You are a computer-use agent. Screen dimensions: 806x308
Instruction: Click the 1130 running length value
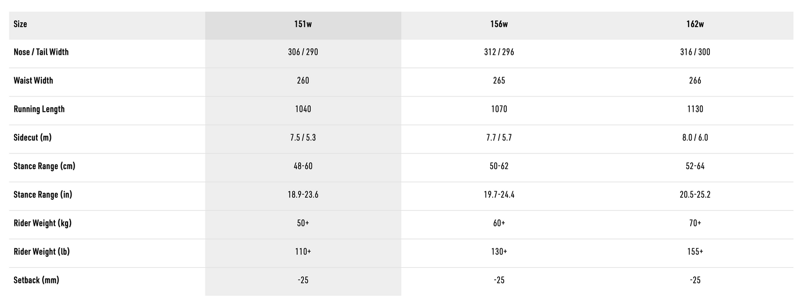(695, 109)
